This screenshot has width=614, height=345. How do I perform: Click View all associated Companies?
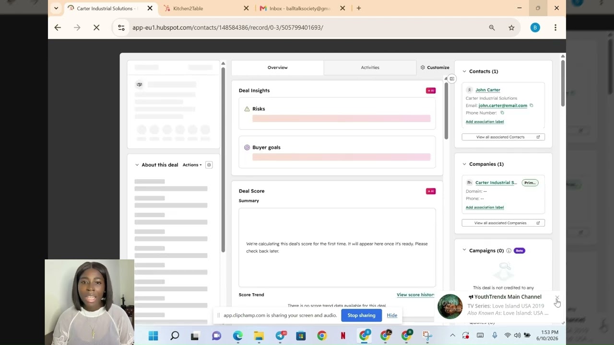coord(503,223)
